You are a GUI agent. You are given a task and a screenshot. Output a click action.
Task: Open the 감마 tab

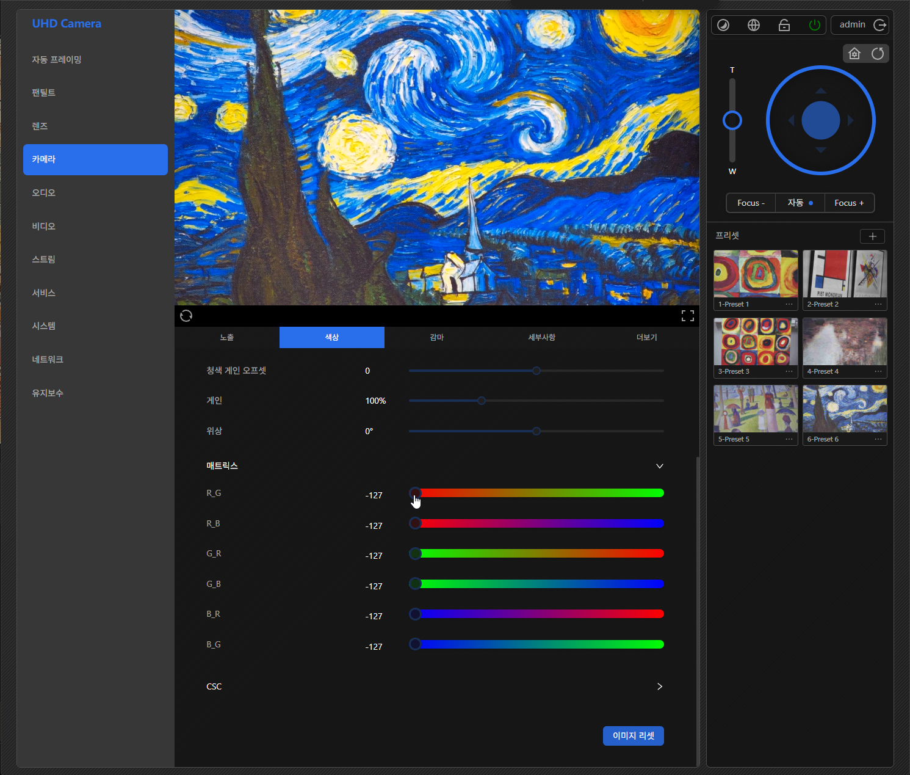[437, 337]
